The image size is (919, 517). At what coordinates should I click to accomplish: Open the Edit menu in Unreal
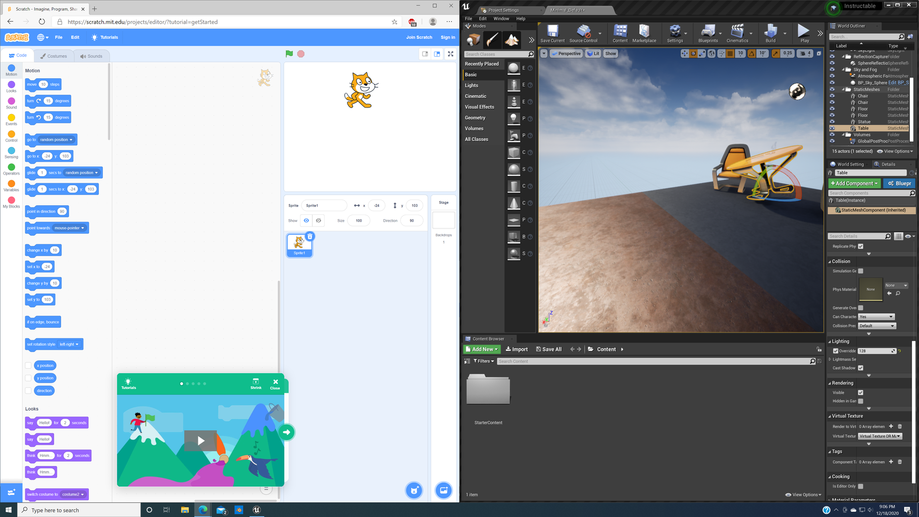482,18
